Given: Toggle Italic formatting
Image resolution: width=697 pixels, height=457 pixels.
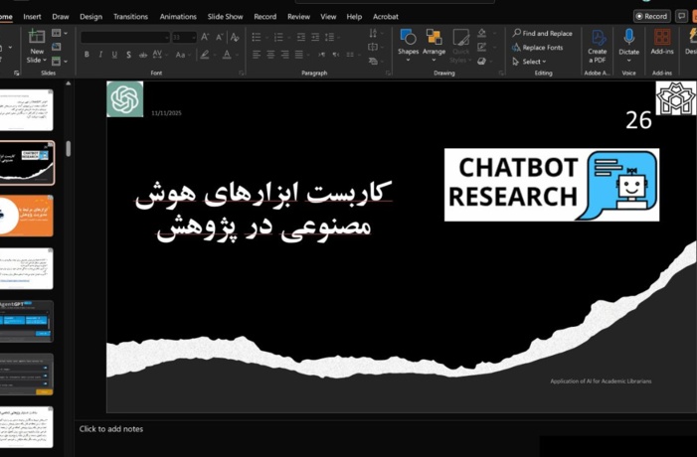Looking at the screenshot, I should pyautogui.click(x=100, y=55).
